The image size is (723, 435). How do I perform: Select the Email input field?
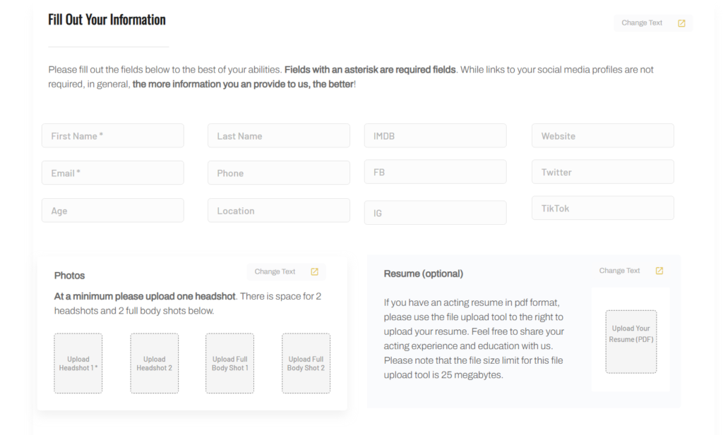tap(113, 173)
